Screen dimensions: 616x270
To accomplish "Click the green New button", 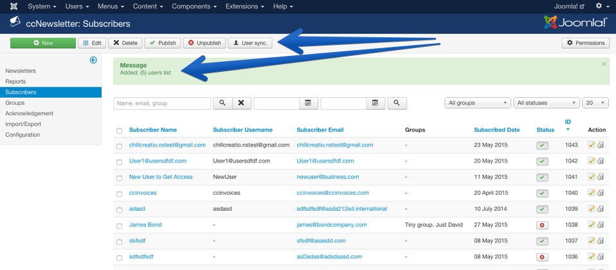I will [x=43, y=43].
